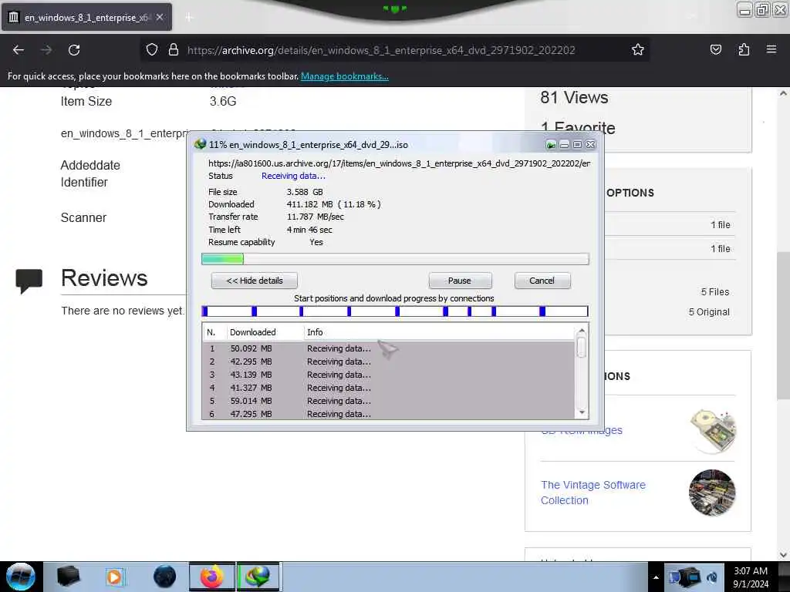Maximize the download dialog window
Image resolution: width=790 pixels, height=592 pixels.
point(577,145)
